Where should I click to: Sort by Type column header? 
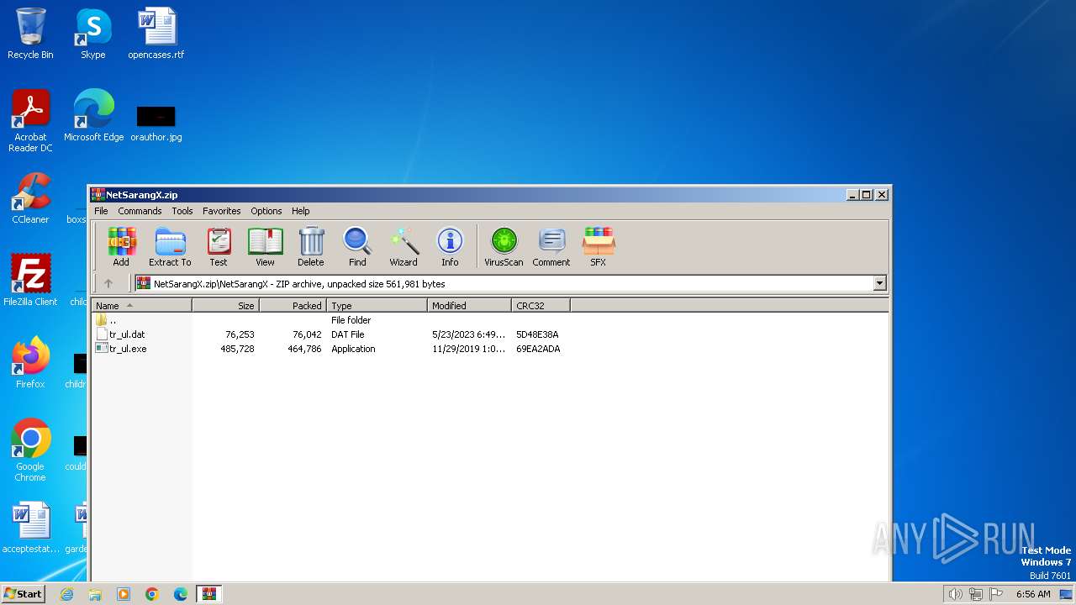point(377,305)
